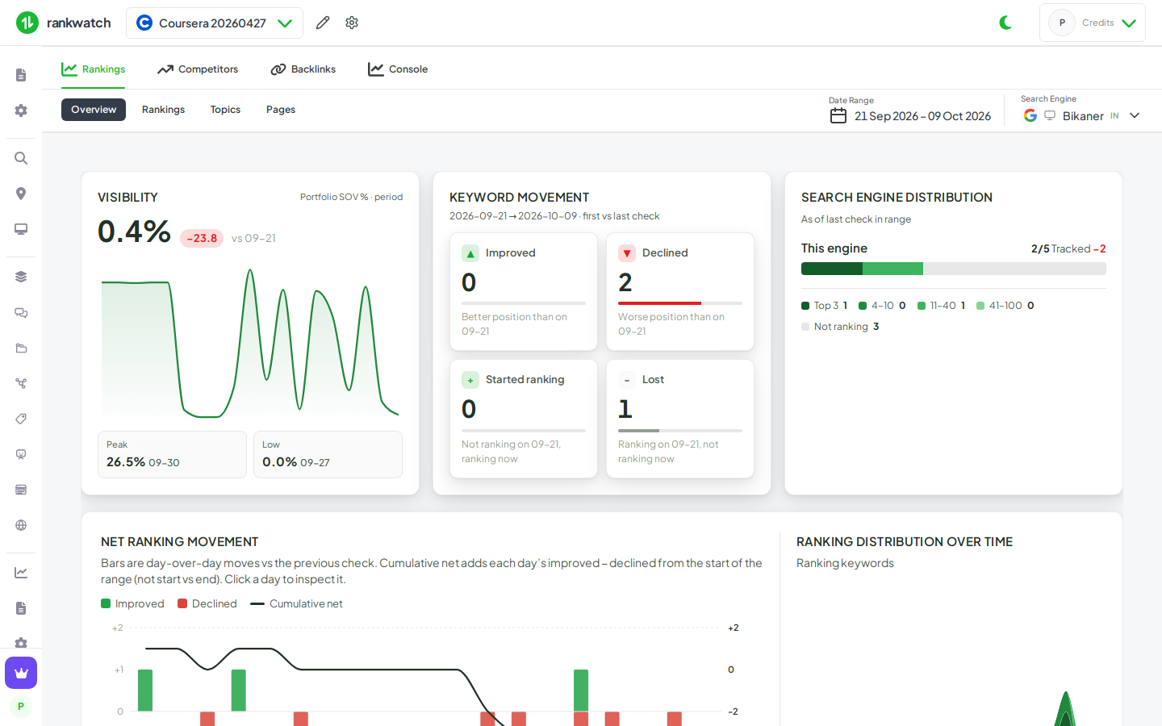This screenshot has width=1162, height=726.
Task: Open document icon below sidebar line chart
Action: click(21, 608)
